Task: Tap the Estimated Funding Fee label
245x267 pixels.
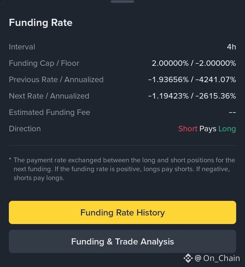Action: pos(49,113)
